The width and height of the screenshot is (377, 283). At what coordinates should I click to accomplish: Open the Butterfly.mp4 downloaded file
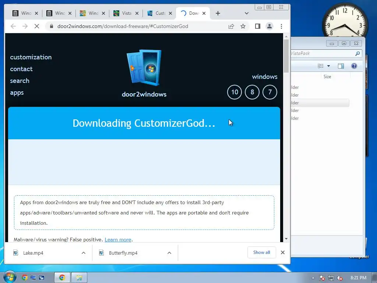pyautogui.click(x=123, y=253)
